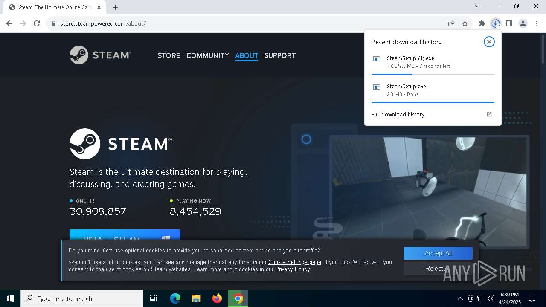
Task: Open network status in system tray
Action: [x=481, y=298]
